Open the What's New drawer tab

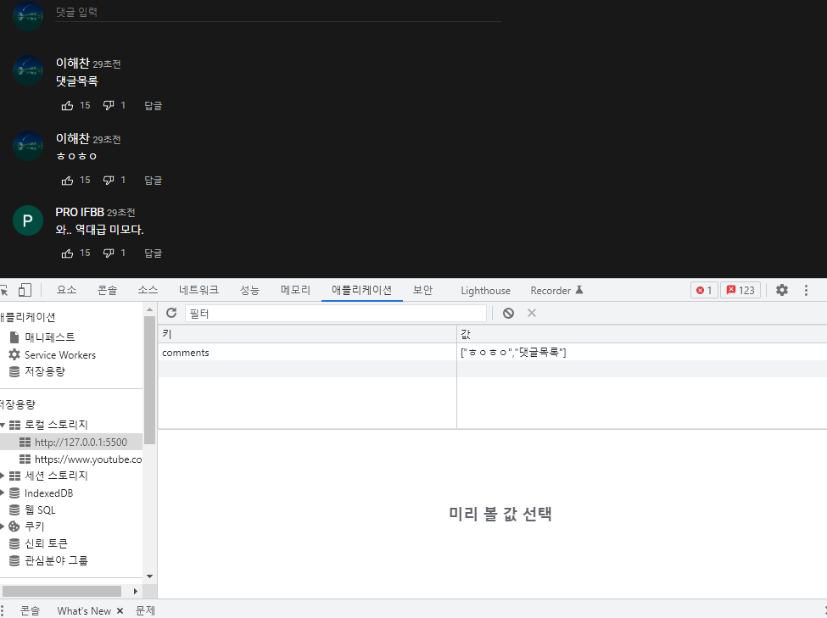(x=84, y=610)
